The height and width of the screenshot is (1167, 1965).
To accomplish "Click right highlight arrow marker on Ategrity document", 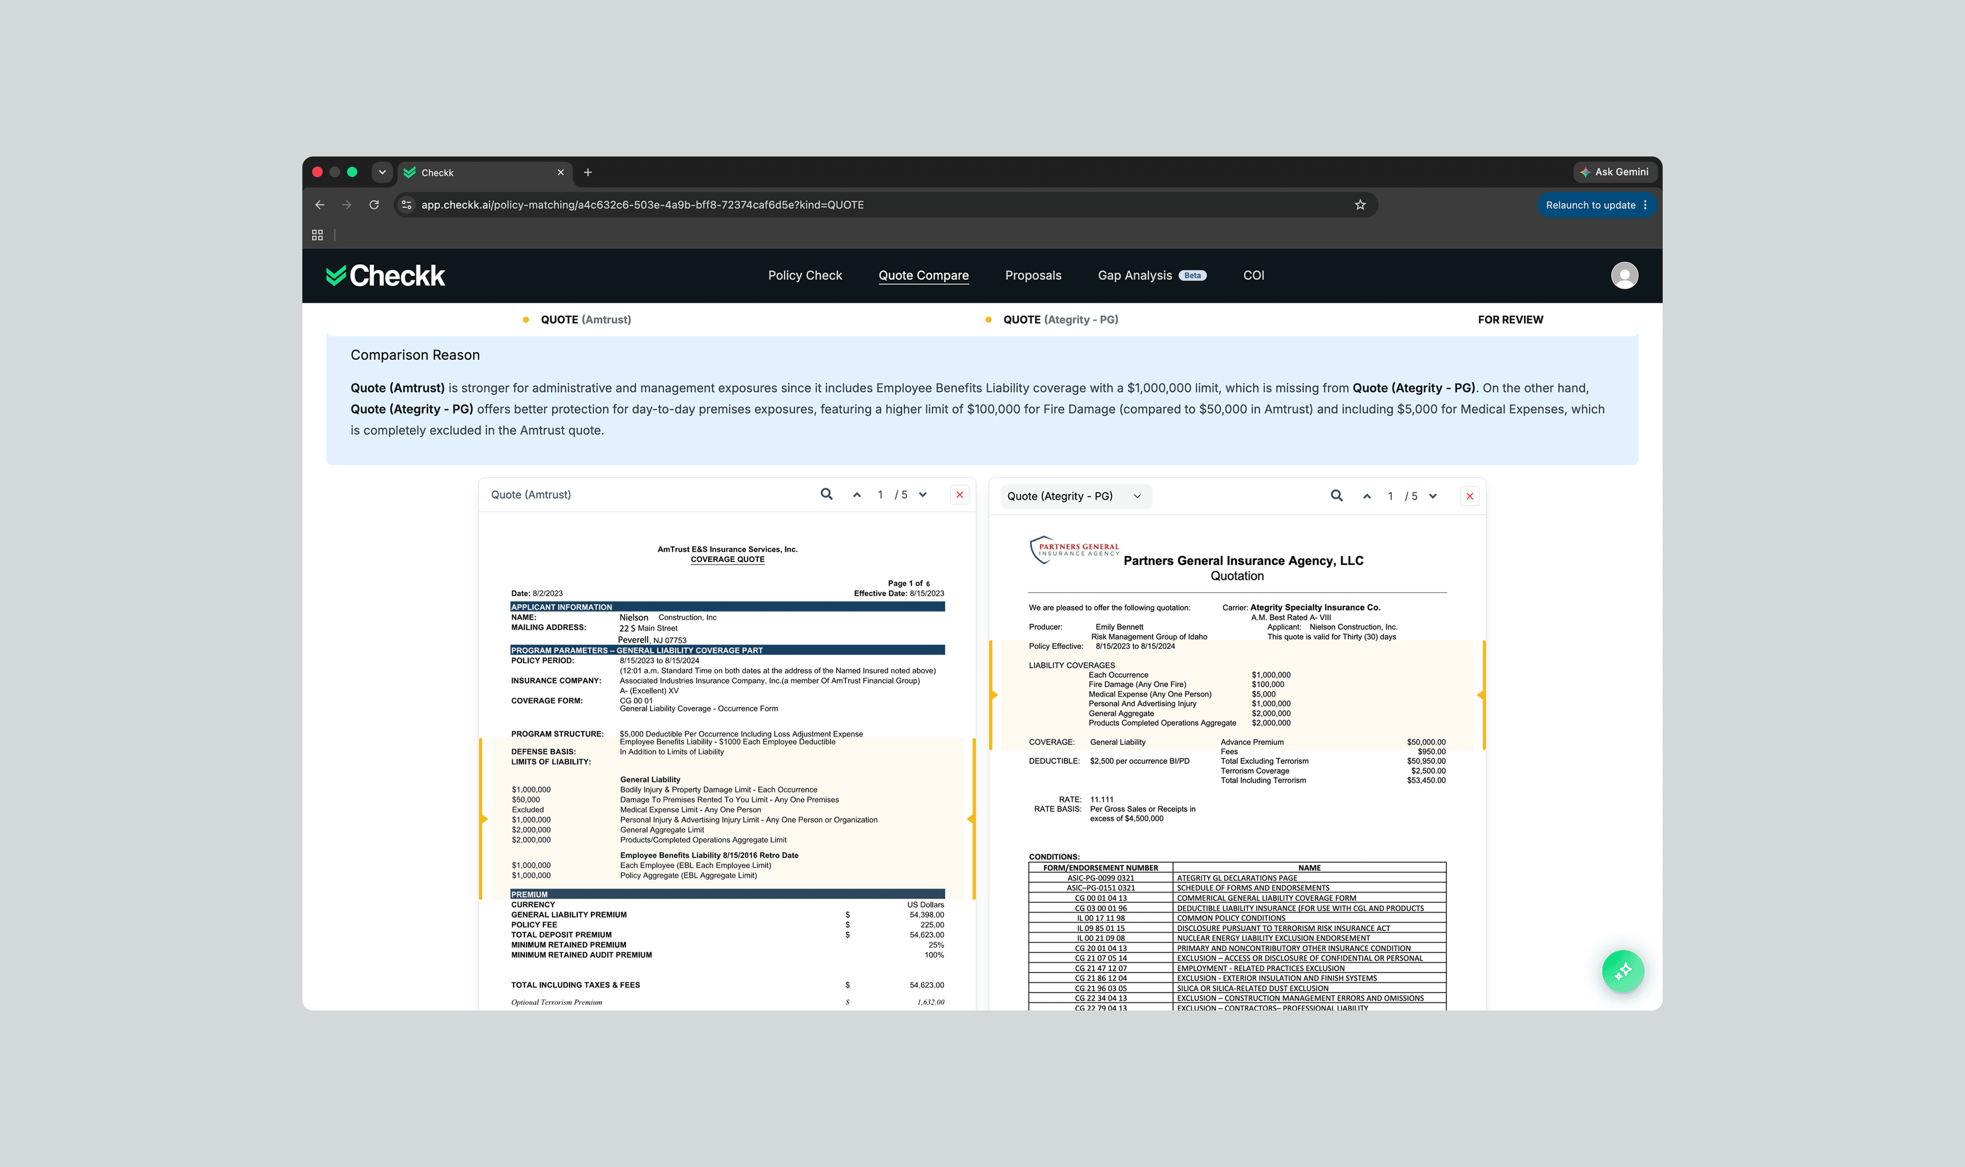I will [1481, 695].
